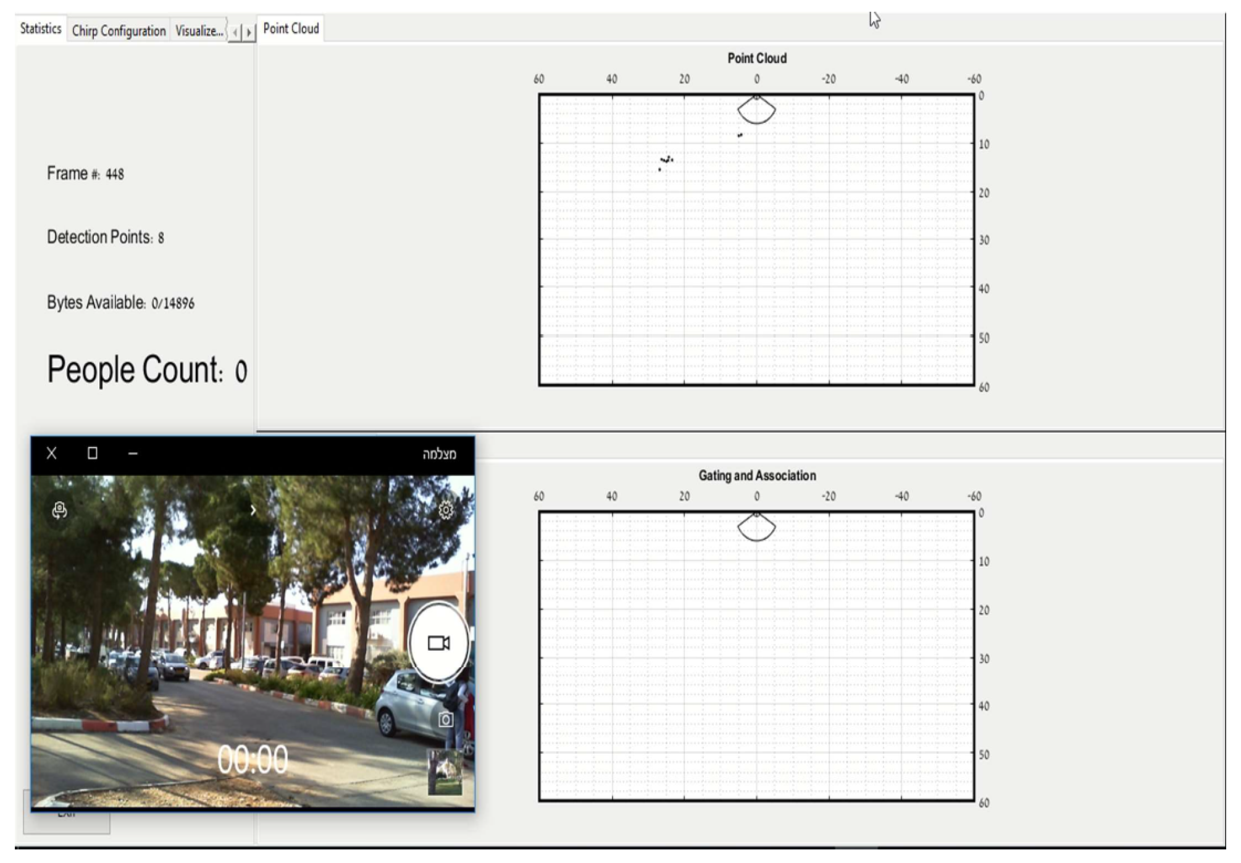
Task: Expand the camera options chevron
Action: click(x=253, y=510)
